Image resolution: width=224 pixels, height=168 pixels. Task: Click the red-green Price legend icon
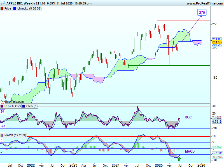tap(2, 9)
